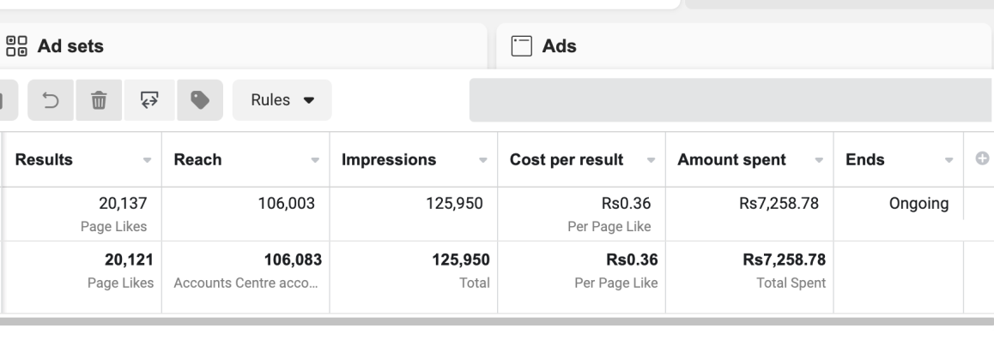
Task: Open Ends column dropdown arrow
Action: click(x=949, y=160)
